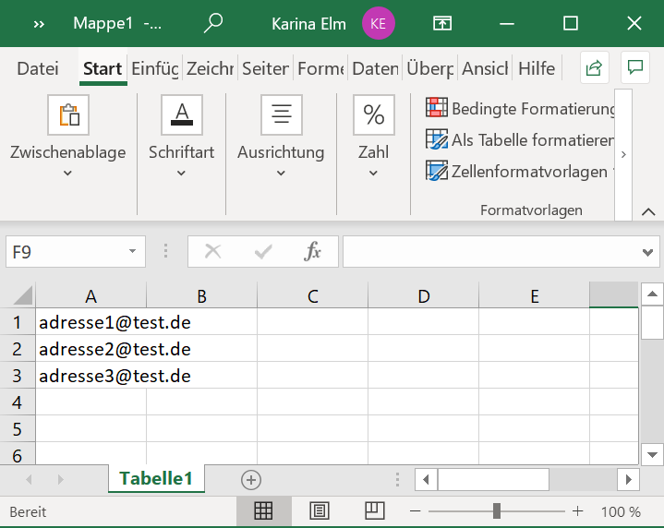Expand Ausrichtung dropdown chevron

coord(281,173)
